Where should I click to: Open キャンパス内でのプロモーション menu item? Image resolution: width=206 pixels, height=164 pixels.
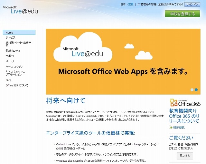15,73
